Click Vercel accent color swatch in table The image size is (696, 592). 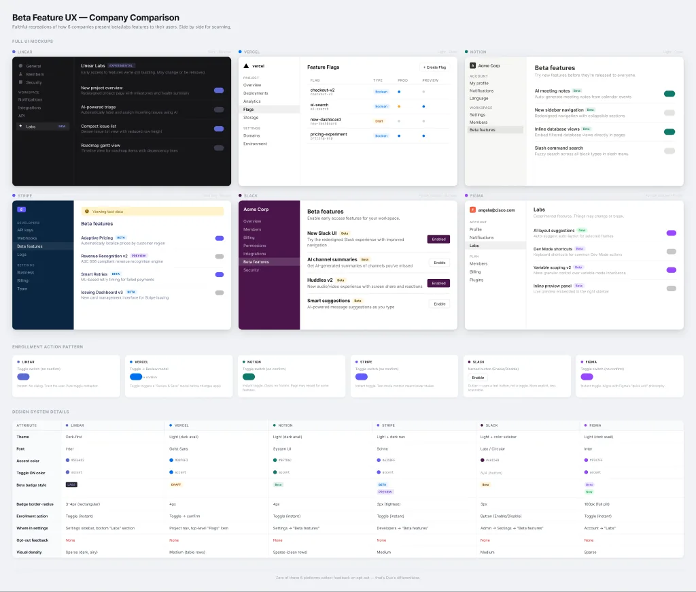click(x=171, y=460)
